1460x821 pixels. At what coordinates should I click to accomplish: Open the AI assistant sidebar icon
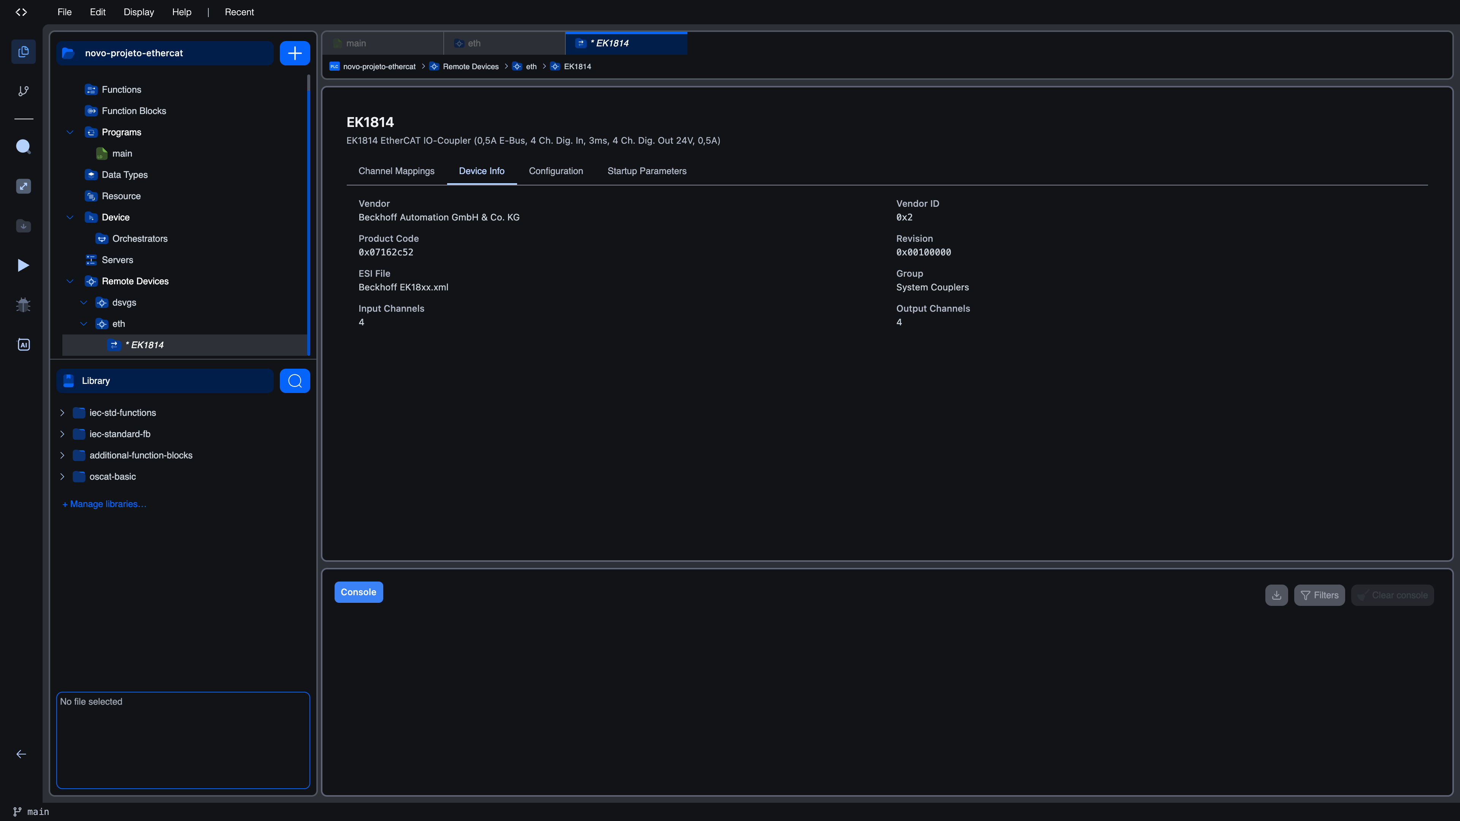point(23,344)
